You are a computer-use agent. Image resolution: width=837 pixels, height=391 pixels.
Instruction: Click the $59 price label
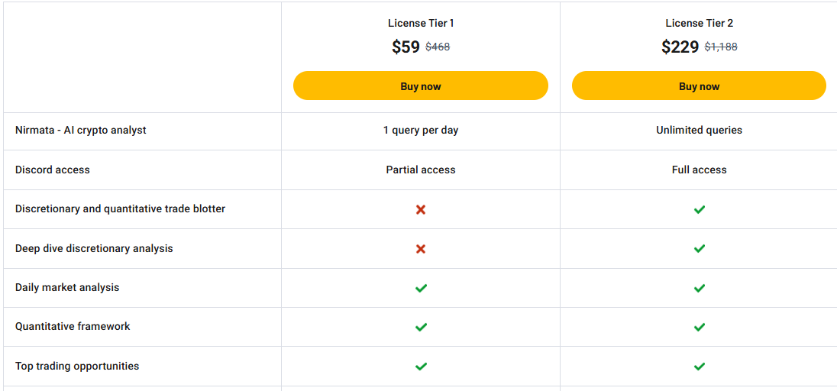406,47
